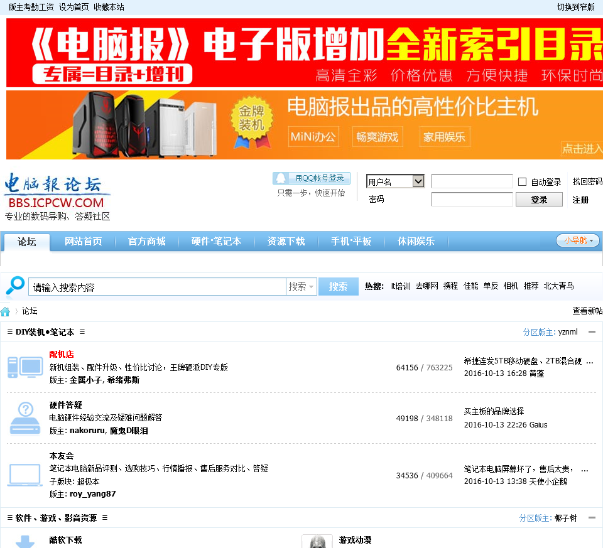This screenshot has width=603, height=548.
Task: Open the 硬件答疑 forum question-mark icon
Action: click(x=25, y=419)
